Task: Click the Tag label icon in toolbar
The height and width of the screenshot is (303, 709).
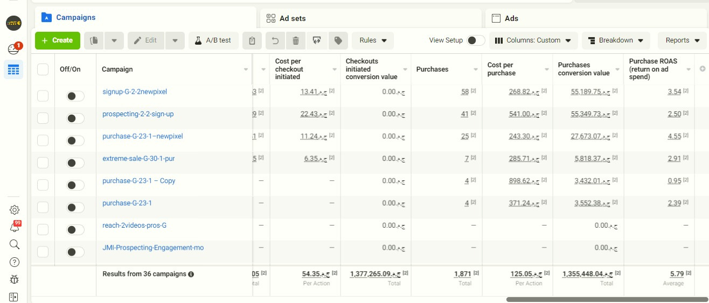Action: (x=338, y=40)
